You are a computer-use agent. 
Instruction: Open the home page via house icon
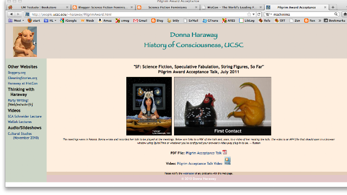tap(345, 14)
